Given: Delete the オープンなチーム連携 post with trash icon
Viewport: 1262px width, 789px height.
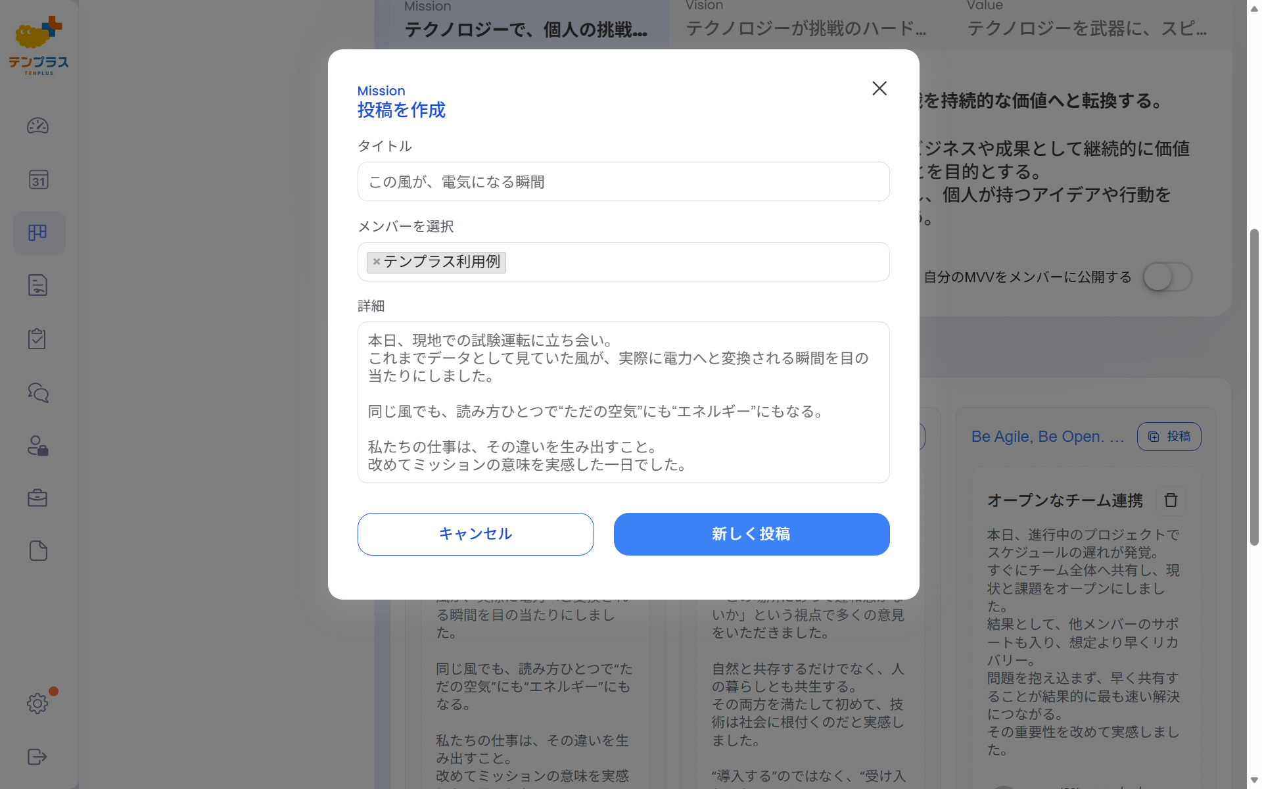Looking at the screenshot, I should [1171, 500].
